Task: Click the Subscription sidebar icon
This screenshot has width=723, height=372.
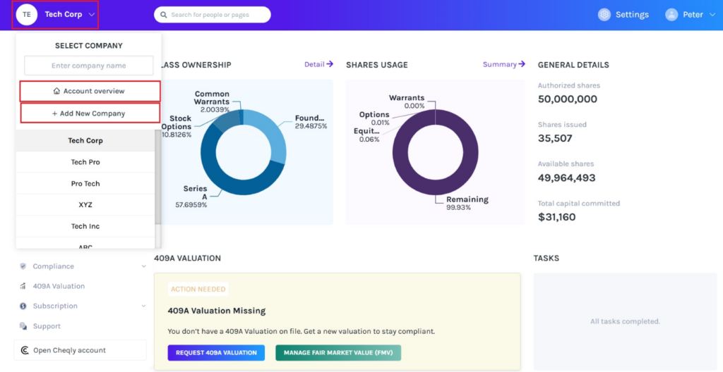Action: click(23, 306)
